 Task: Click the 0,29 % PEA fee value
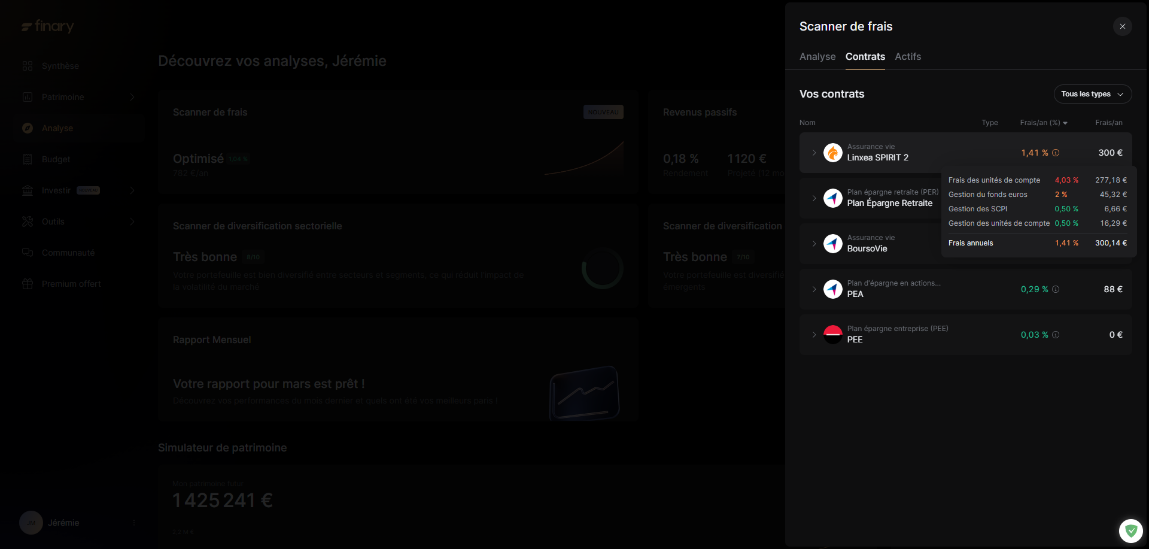click(1035, 289)
